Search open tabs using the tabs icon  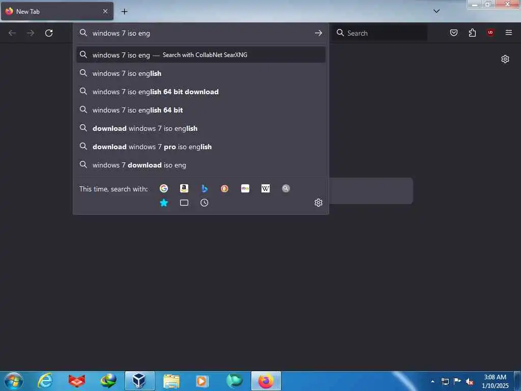tap(184, 203)
